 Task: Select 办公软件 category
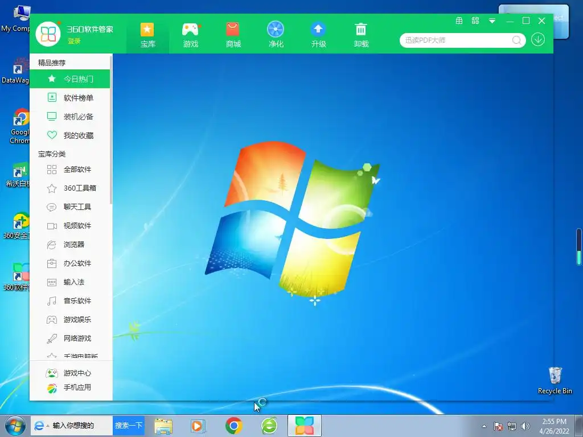69,263
